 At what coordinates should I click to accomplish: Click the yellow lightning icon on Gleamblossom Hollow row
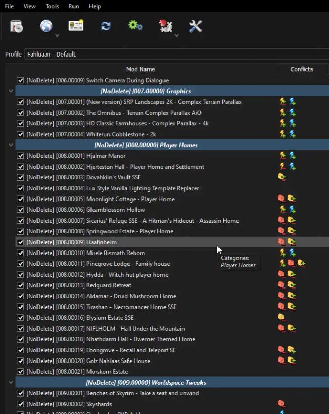point(283,210)
